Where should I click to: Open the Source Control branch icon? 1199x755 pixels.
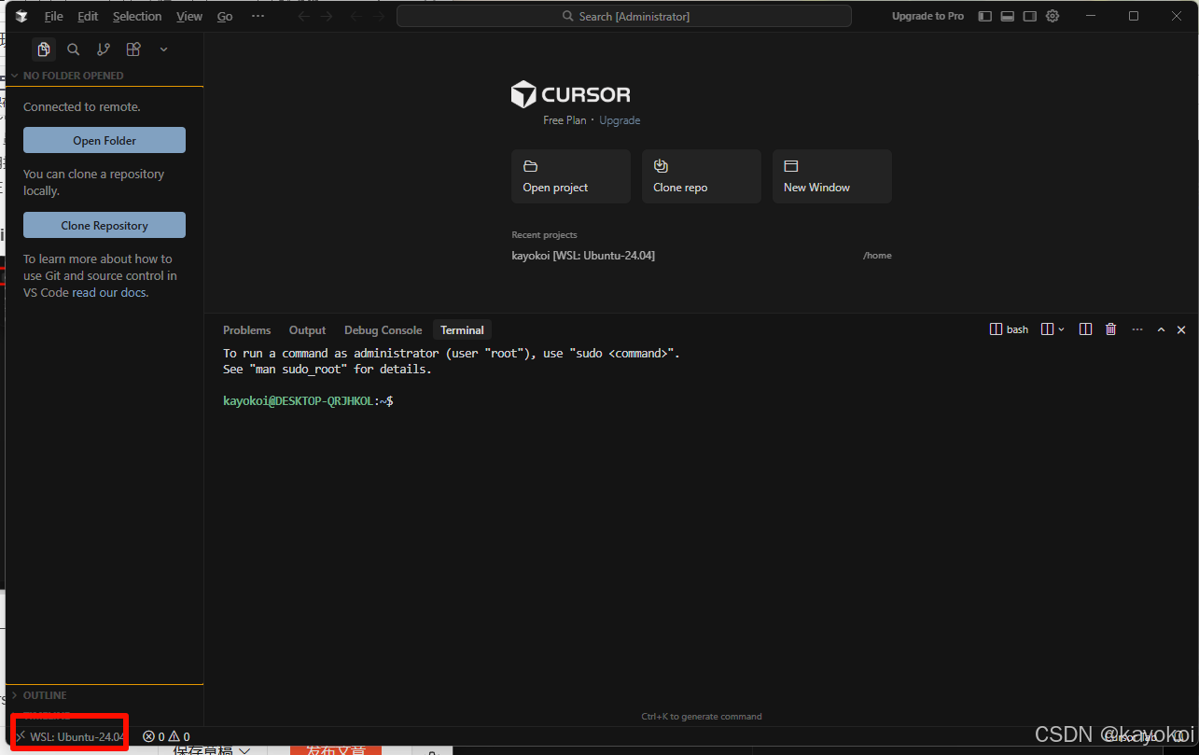(104, 49)
